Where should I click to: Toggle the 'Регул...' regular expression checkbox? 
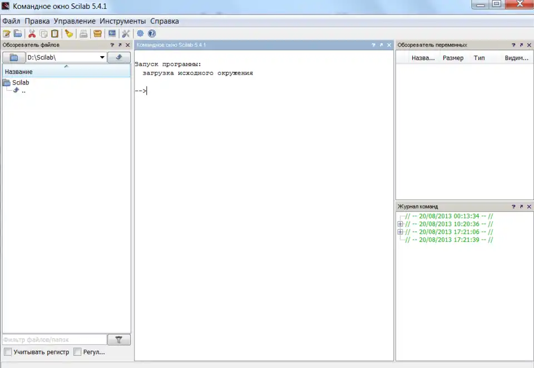point(77,352)
